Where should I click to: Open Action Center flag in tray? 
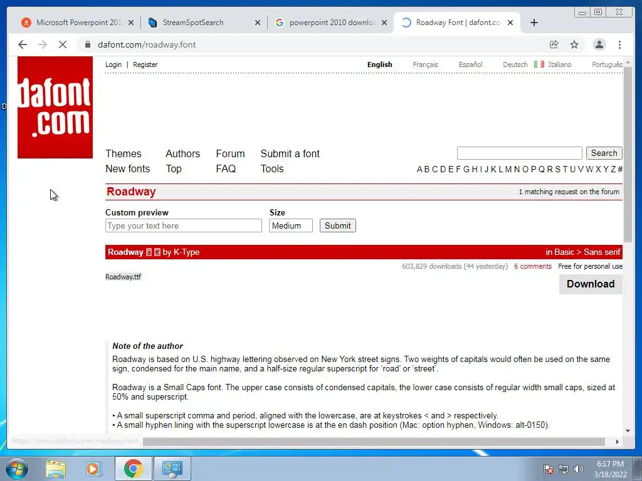click(x=549, y=469)
